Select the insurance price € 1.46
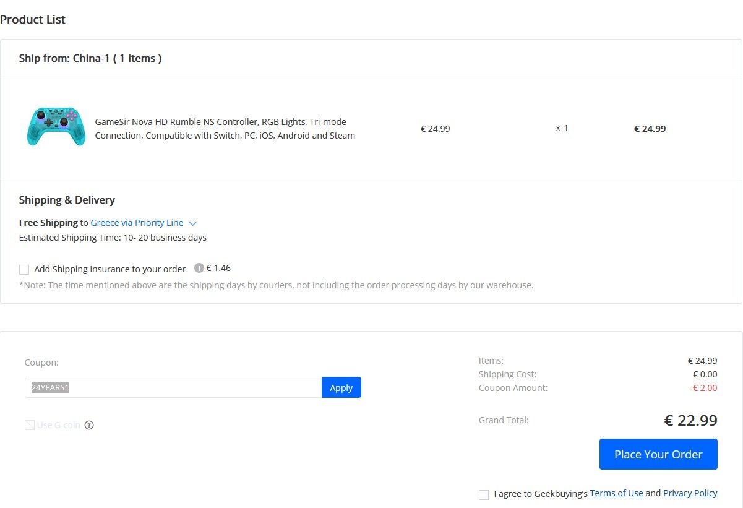Screen dimensions: 743x508 pyautogui.click(x=218, y=268)
